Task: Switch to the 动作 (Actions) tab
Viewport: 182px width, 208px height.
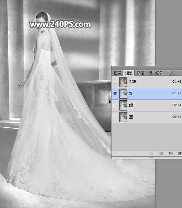Action: click(171, 73)
